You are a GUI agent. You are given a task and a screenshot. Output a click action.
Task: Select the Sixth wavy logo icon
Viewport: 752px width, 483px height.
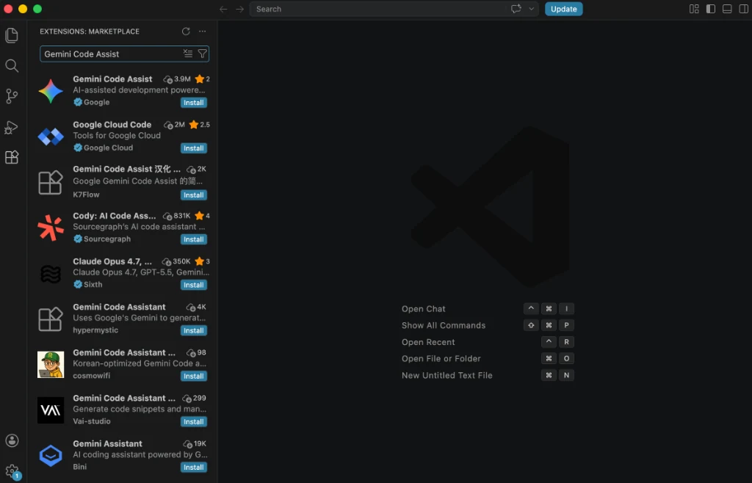(x=51, y=274)
